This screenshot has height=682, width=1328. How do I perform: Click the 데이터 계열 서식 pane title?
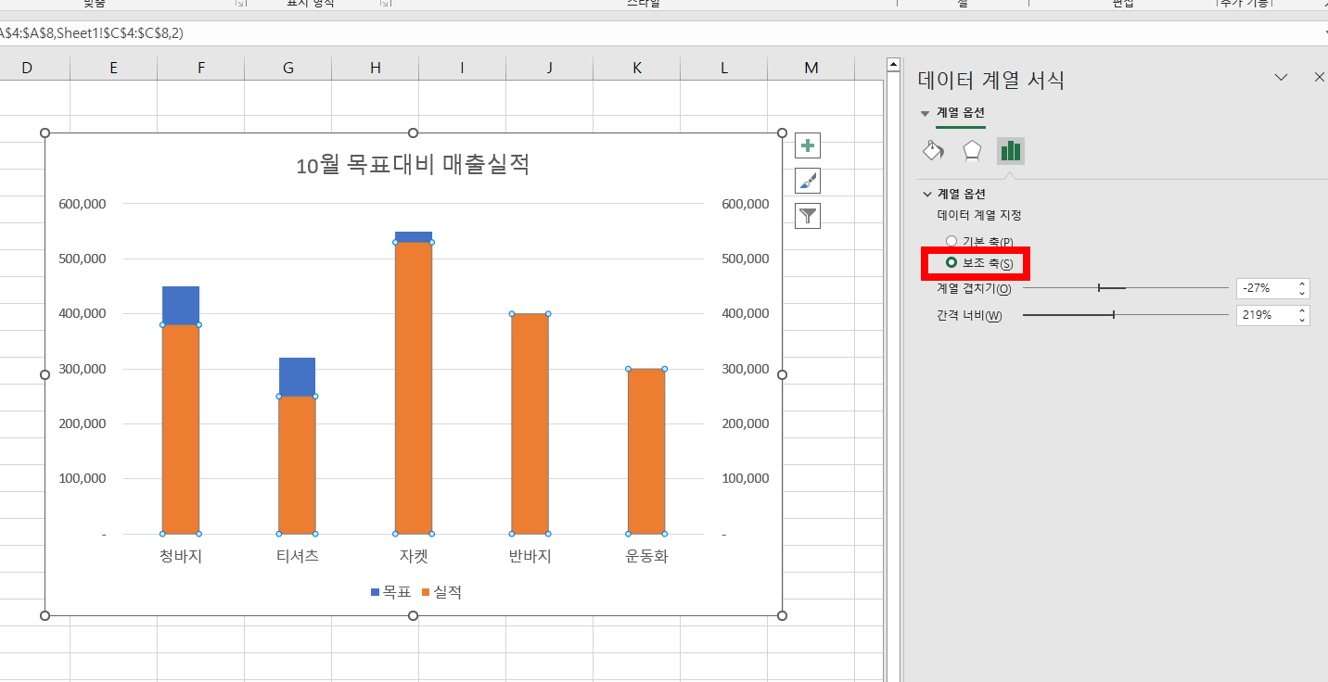coord(990,80)
